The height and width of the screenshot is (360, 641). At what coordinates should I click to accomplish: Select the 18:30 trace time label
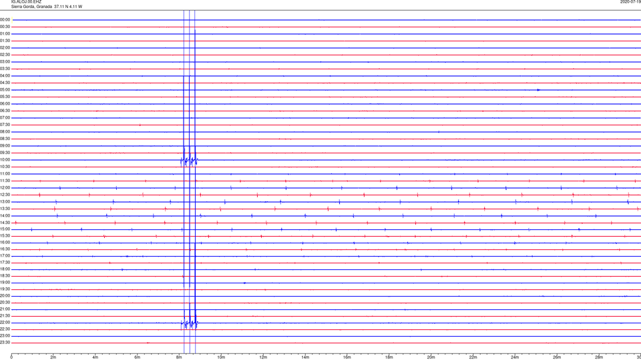[5, 276]
